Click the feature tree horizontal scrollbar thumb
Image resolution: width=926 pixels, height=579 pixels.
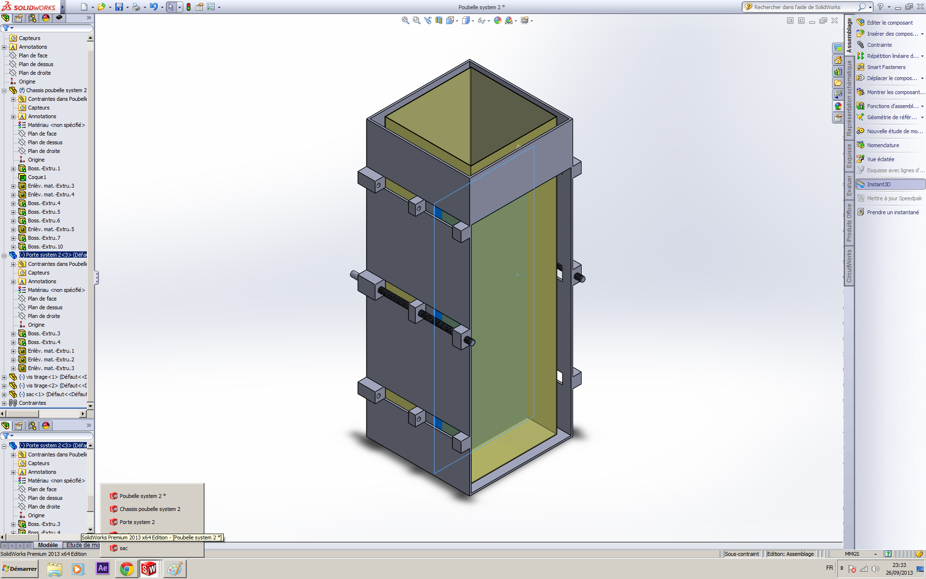click(22, 414)
